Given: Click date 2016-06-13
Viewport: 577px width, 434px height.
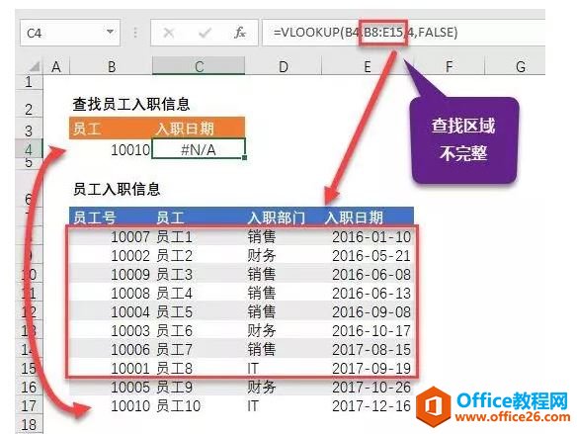Looking at the screenshot, I should coord(371,293).
